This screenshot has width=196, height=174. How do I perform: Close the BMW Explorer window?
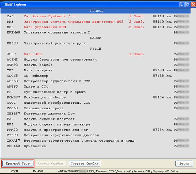[x=193, y=5]
